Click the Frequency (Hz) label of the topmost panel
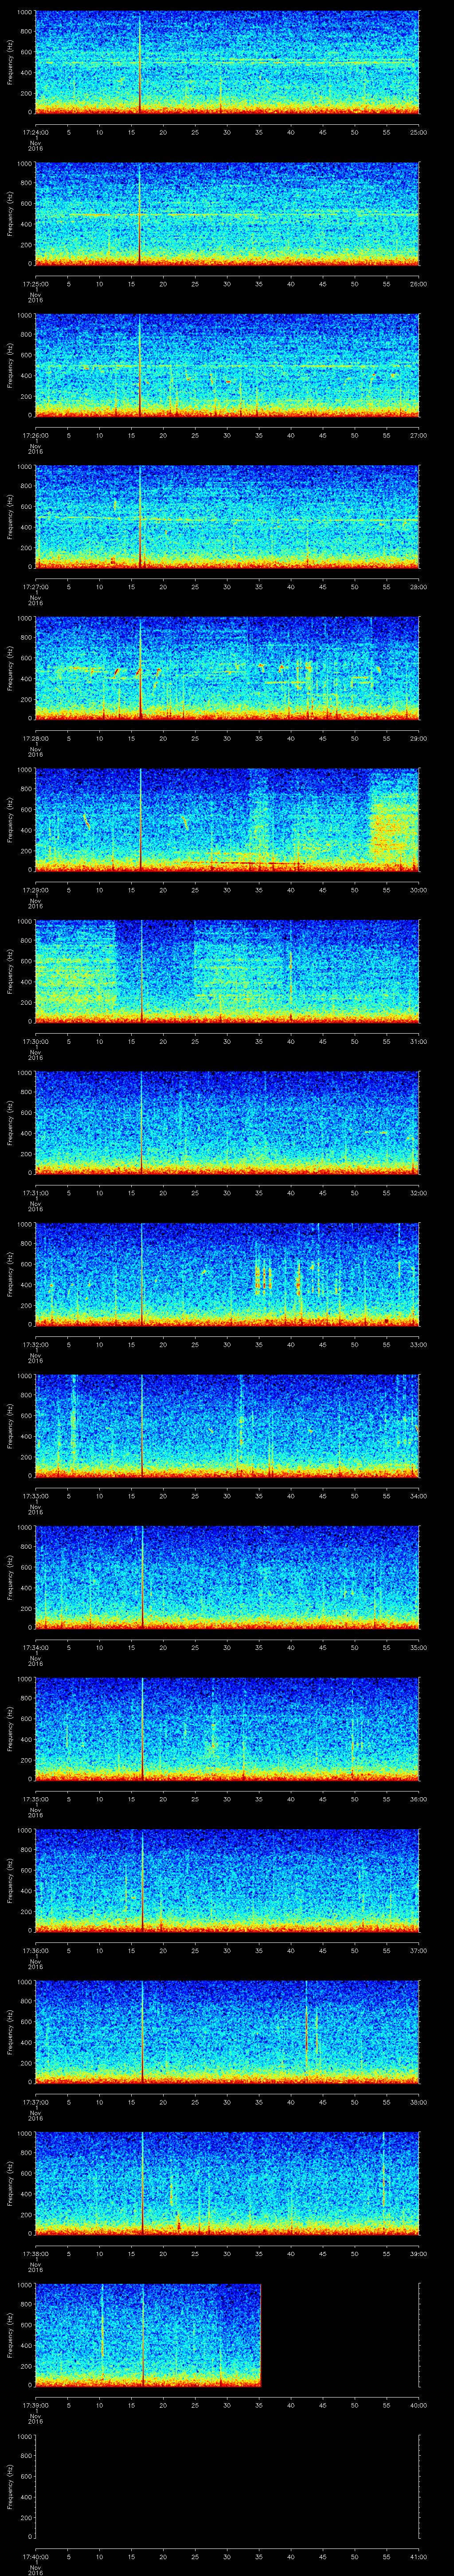The image size is (454, 2576). coord(10,62)
